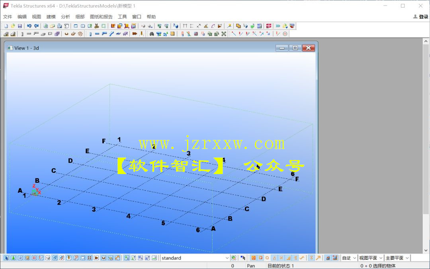
Task: Click the red clash check icon
Action: coord(269,26)
